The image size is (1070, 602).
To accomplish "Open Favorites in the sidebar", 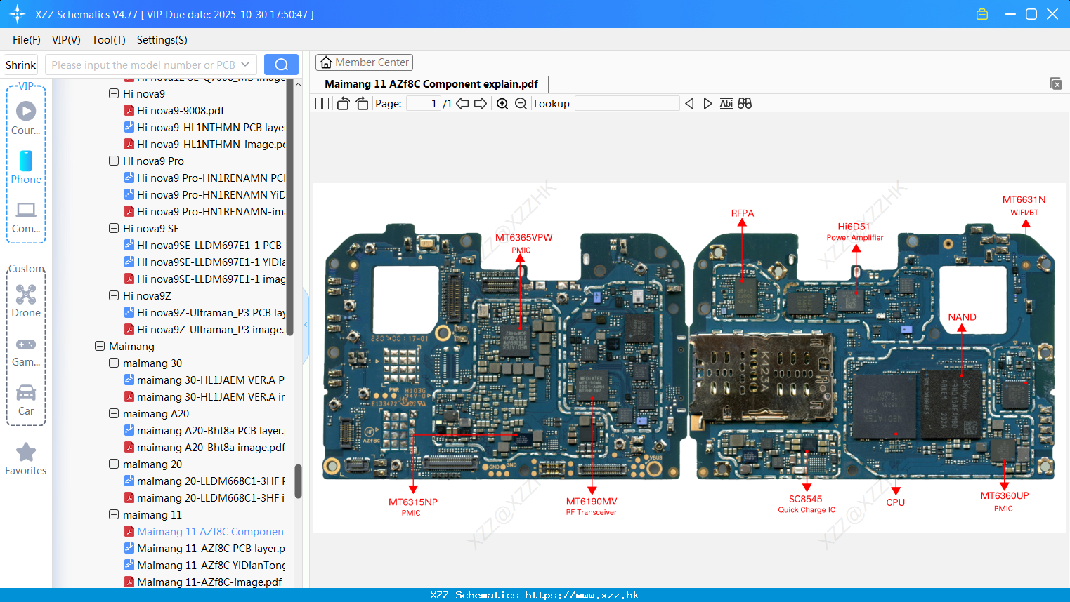I will coord(26,459).
